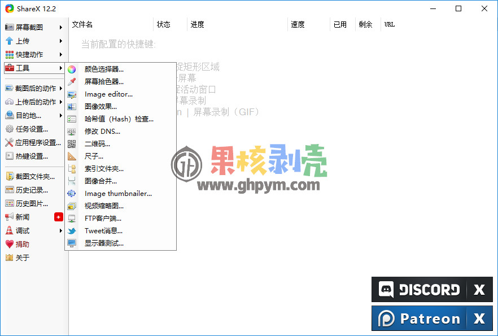Click the 速度 column header
This screenshot has height=336, width=498.
point(309,24)
